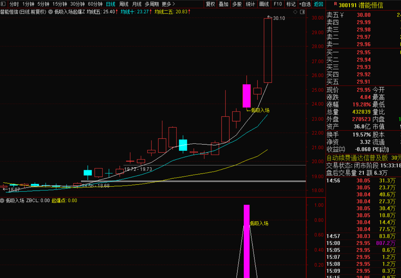Add stock to watchlist via +自选
401x278 pixels.
click(304, 4)
